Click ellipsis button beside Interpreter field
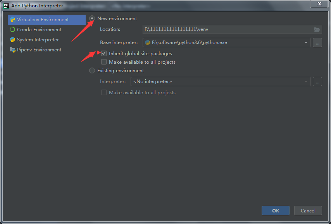This screenshot has height=224, width=331. click(317, 81)
